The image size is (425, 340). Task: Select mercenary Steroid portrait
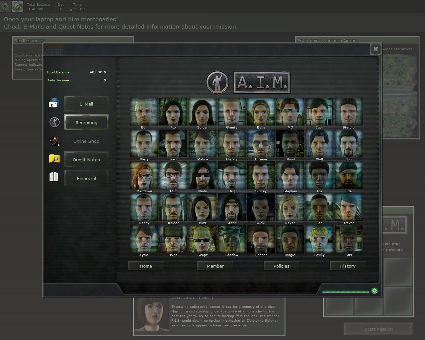(x=349, y=112)
